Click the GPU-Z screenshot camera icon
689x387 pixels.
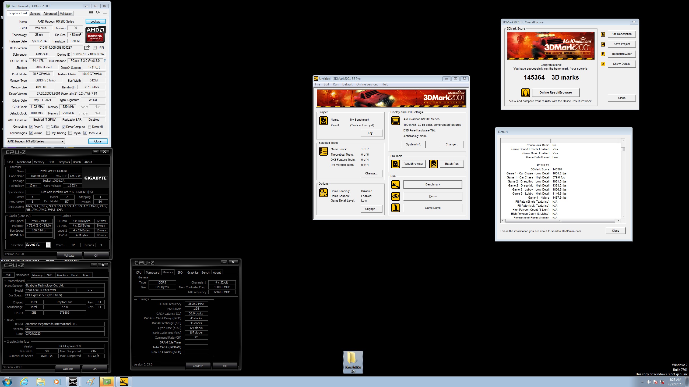point(91,12)
